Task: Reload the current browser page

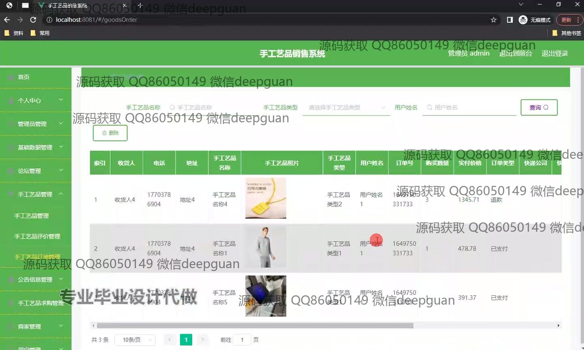Action: click(x=33, y=20)
